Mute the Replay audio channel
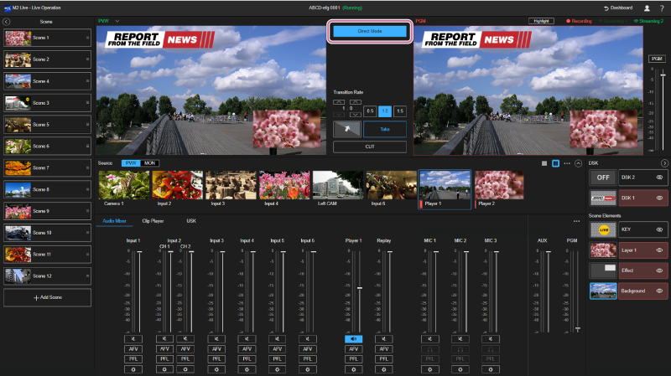The height and width of the screenshot is (376, 671). [384, 339]
